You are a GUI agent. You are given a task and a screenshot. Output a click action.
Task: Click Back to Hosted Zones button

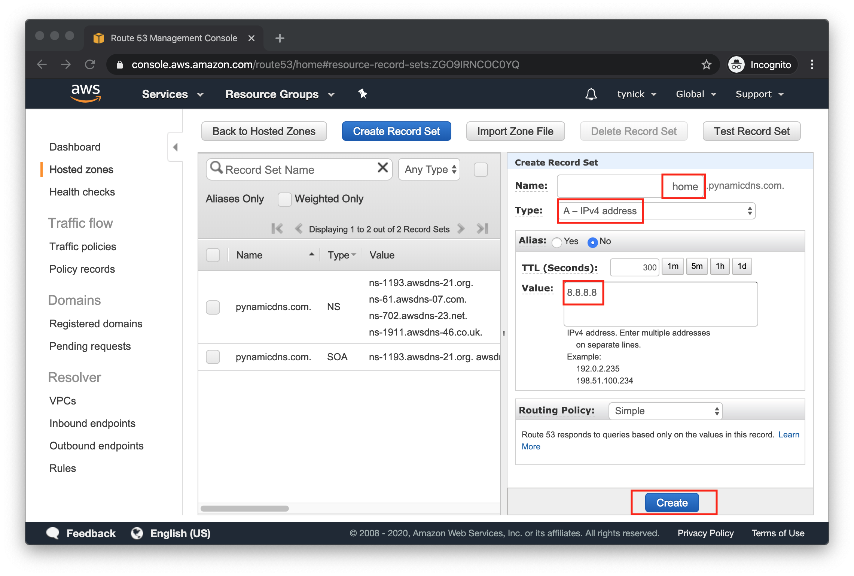pyautogui.click(x=264, y=131)
